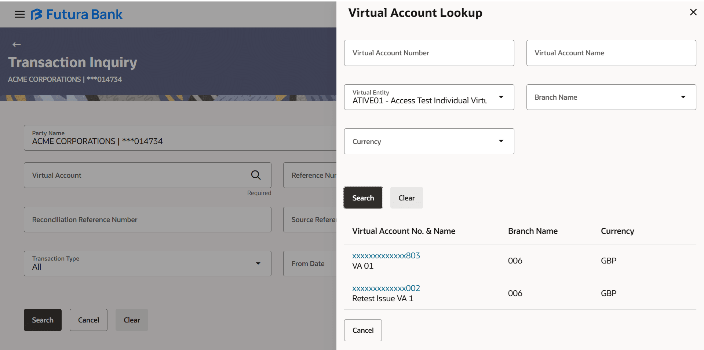Click Cancel on the Transaction Inquiry form
The image size is (704, 350).
(x=88, y=320)
